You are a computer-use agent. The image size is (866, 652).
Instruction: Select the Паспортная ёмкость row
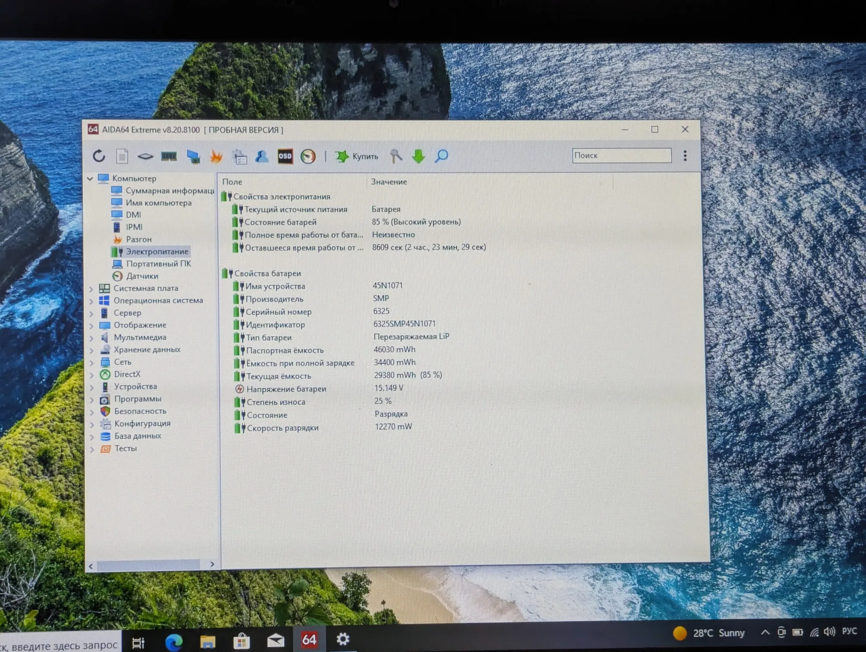pos(325,350)
